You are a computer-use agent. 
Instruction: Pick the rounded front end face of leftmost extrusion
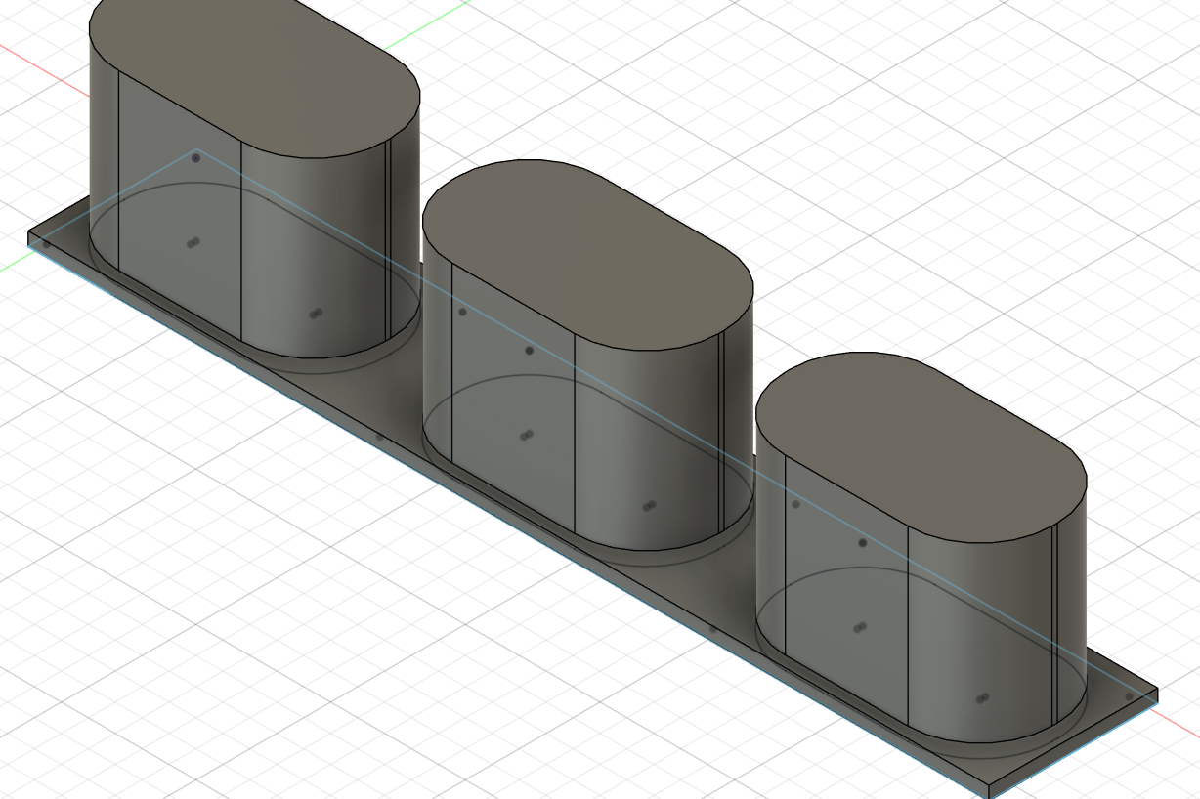pyautogui.click(x=315, y=249)
